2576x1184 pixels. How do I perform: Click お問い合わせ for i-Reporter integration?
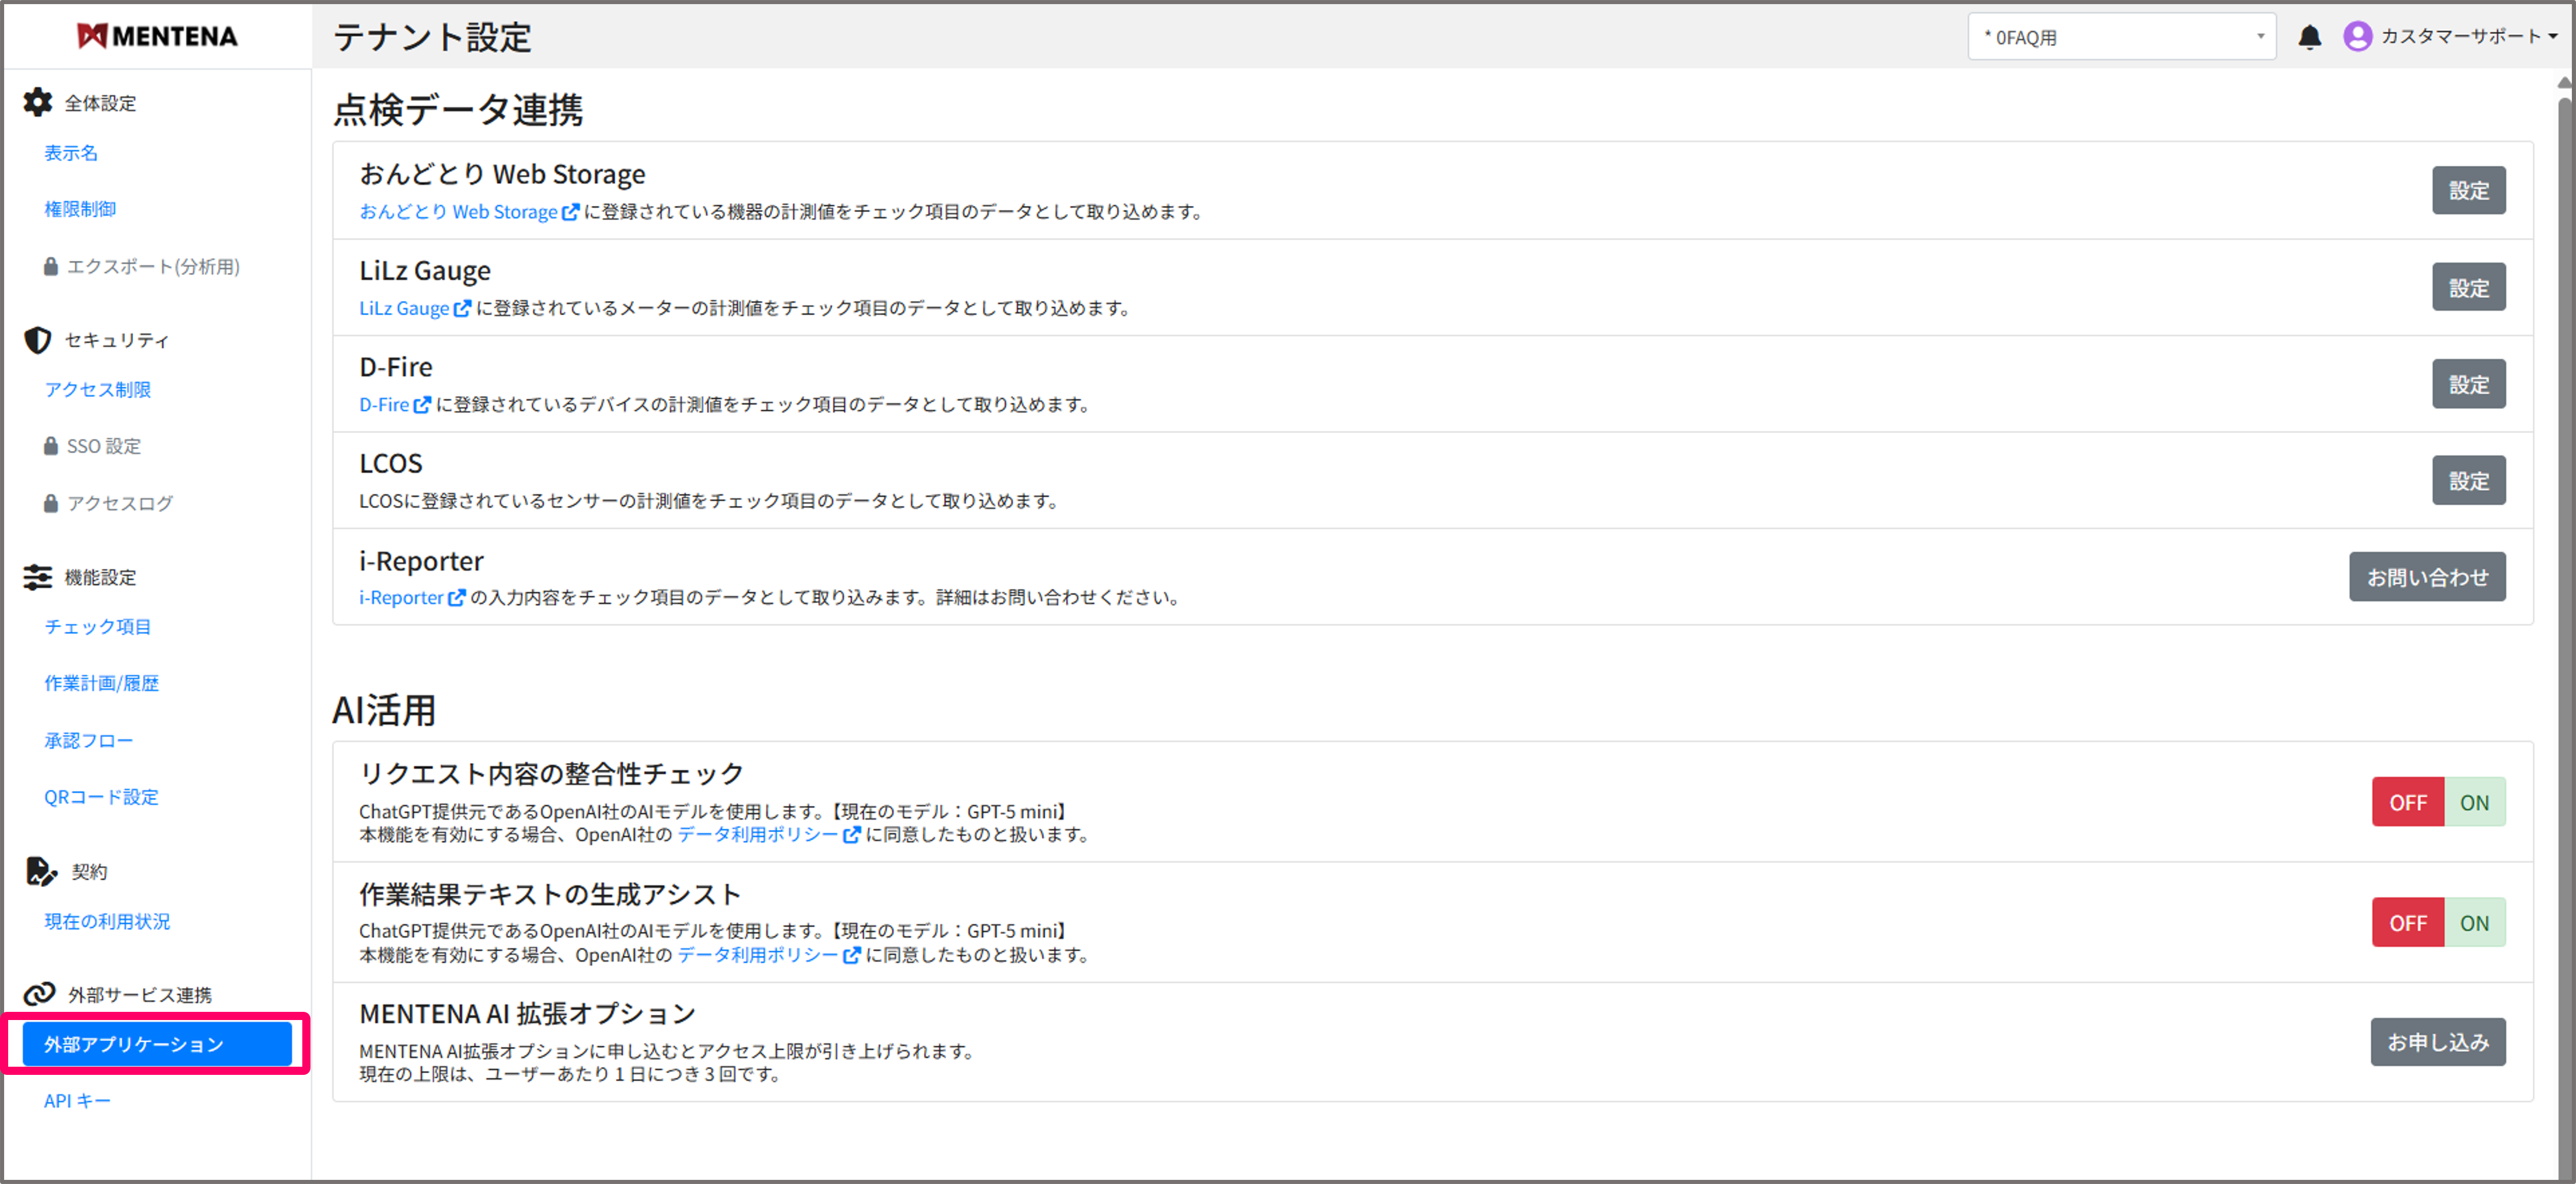(x=2427, y=576)
